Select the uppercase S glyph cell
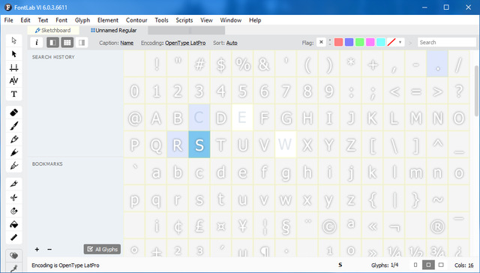Screen dimensions: 480x273 [199, 145]
